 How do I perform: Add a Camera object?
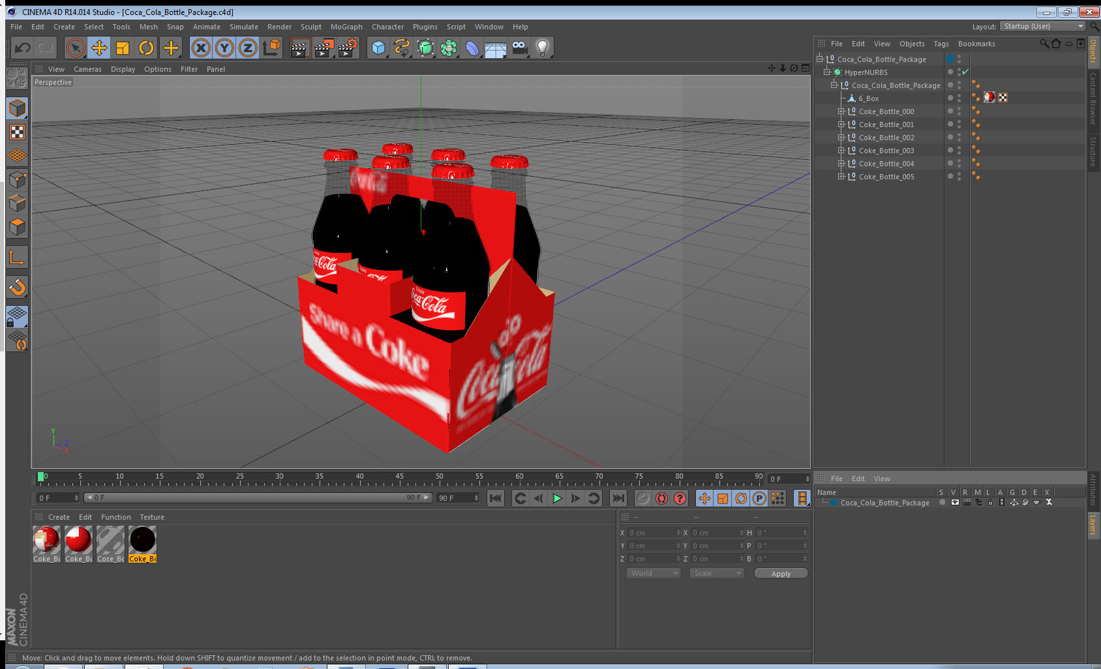click(x=519, y=48)
